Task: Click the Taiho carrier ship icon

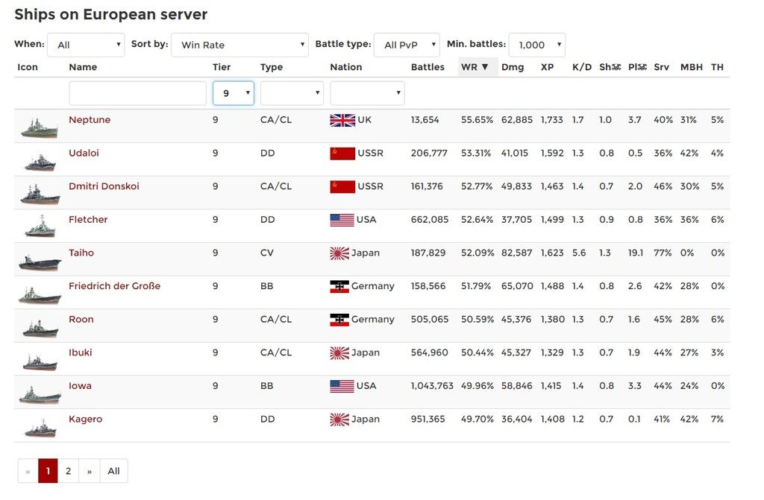Action: 40,261
